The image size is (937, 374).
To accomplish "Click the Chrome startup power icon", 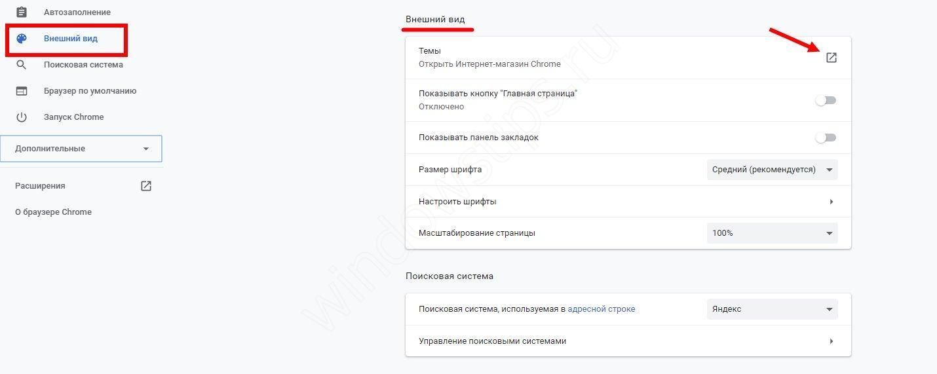I will 22,117.
